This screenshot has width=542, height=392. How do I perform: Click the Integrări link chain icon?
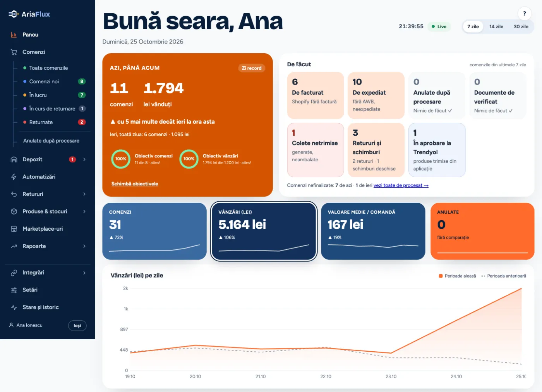[14, 273]
